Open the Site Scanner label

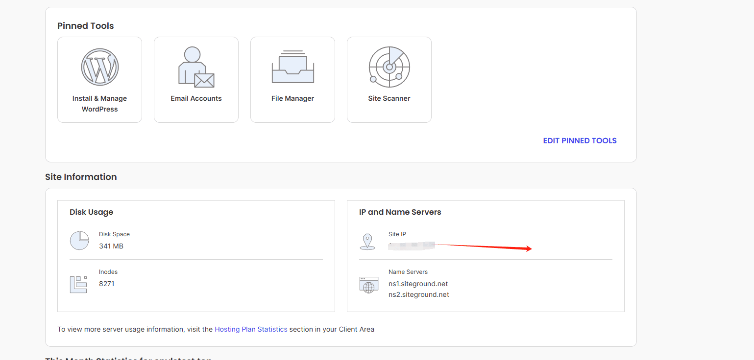click(389, 98)
